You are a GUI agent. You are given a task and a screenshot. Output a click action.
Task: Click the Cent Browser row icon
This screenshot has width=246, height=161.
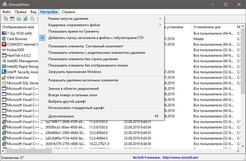[x=4, y=39]
